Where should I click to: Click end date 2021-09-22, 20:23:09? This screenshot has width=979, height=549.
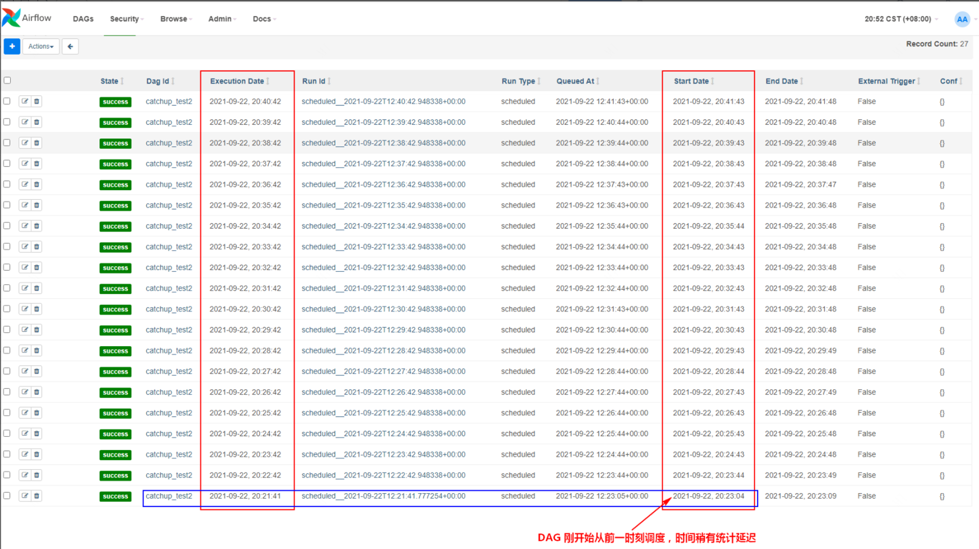click(801, 496)
